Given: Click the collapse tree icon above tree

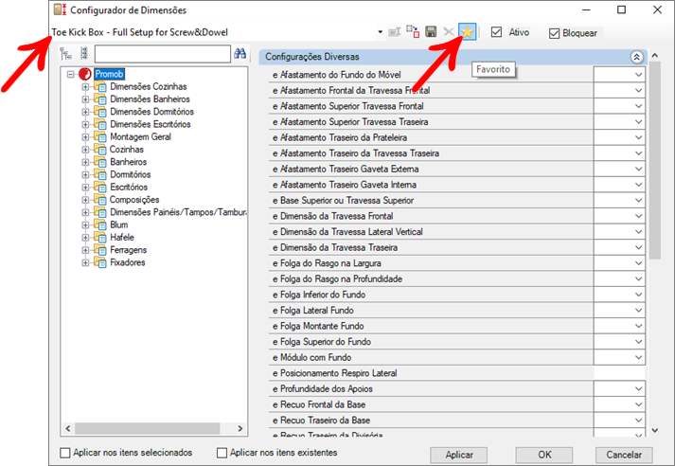Looking at the screenshot, I should tap(84, 53).
